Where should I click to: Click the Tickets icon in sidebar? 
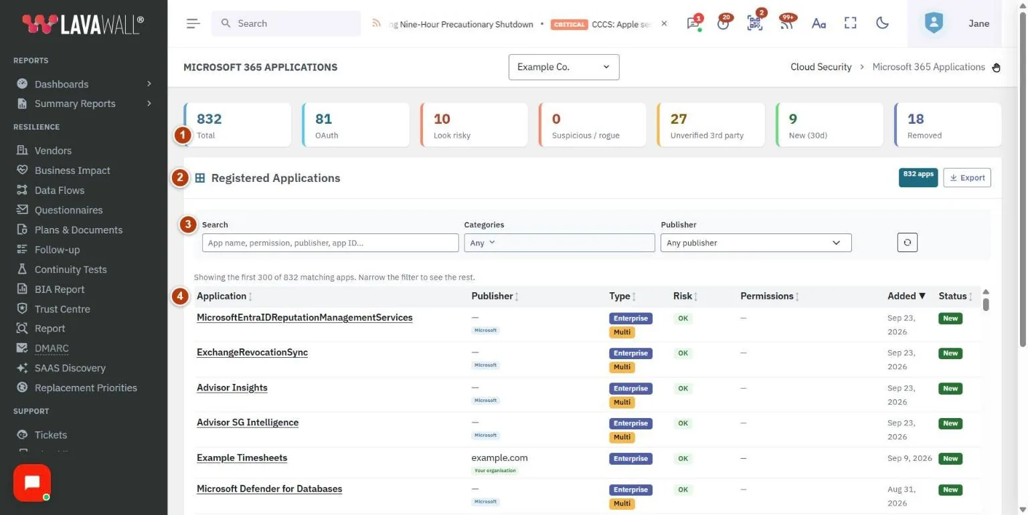pyautogui.click(x=22, y=435)
